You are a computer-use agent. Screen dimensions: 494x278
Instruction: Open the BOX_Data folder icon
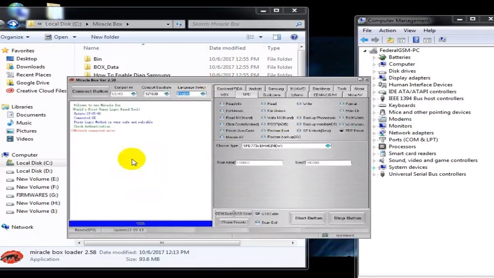click(x=87, y=67)
